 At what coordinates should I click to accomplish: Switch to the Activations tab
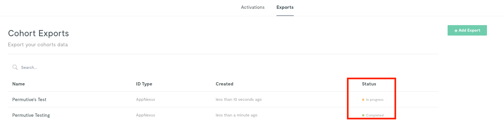click(x=252, y=7)
